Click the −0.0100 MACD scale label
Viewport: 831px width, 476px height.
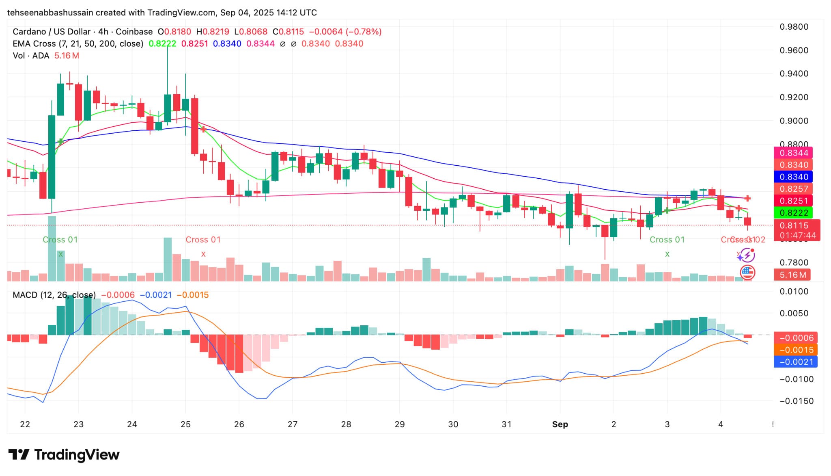pyautogui.click(x=796, y=379)
